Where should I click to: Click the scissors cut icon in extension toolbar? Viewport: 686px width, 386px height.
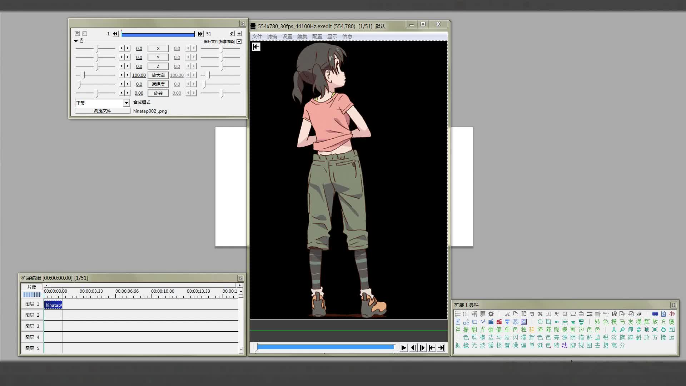pos(507,314)
